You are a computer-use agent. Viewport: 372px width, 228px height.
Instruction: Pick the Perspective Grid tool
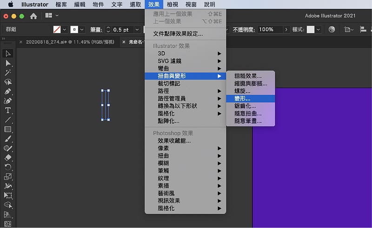[x=8, y=215]
